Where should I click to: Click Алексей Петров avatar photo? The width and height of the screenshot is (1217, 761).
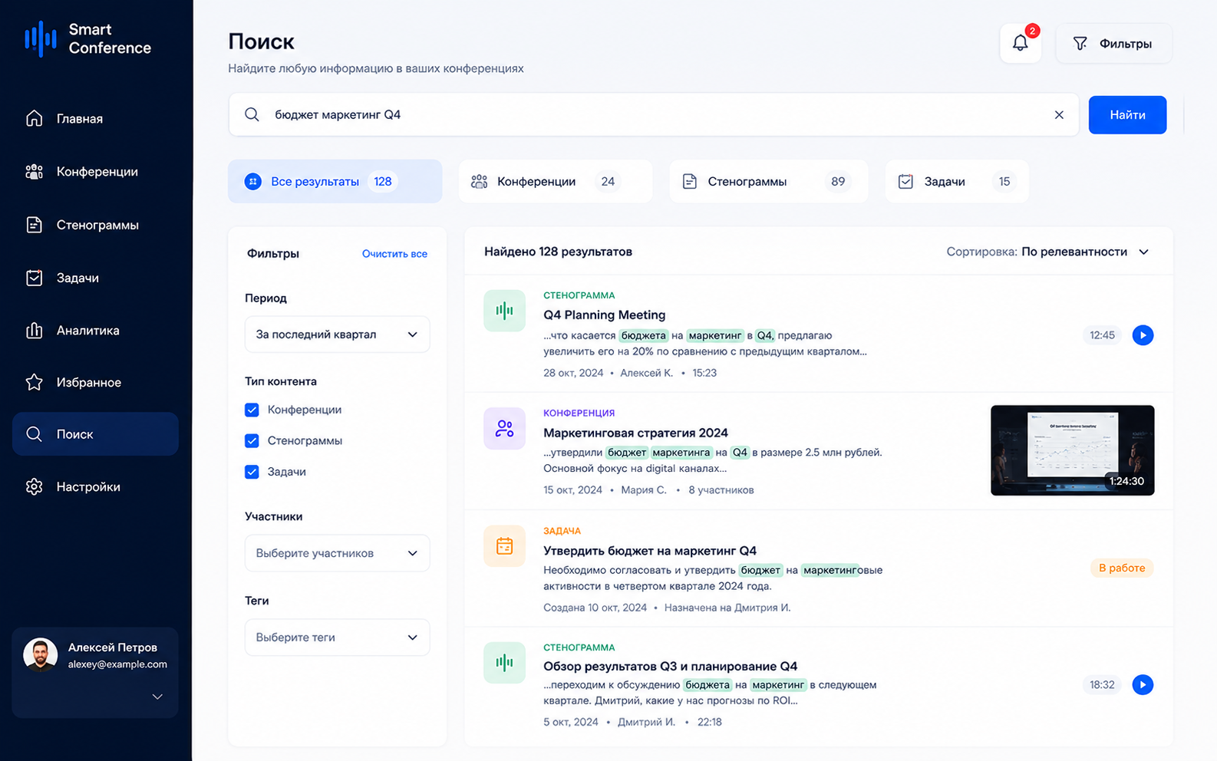41,655
